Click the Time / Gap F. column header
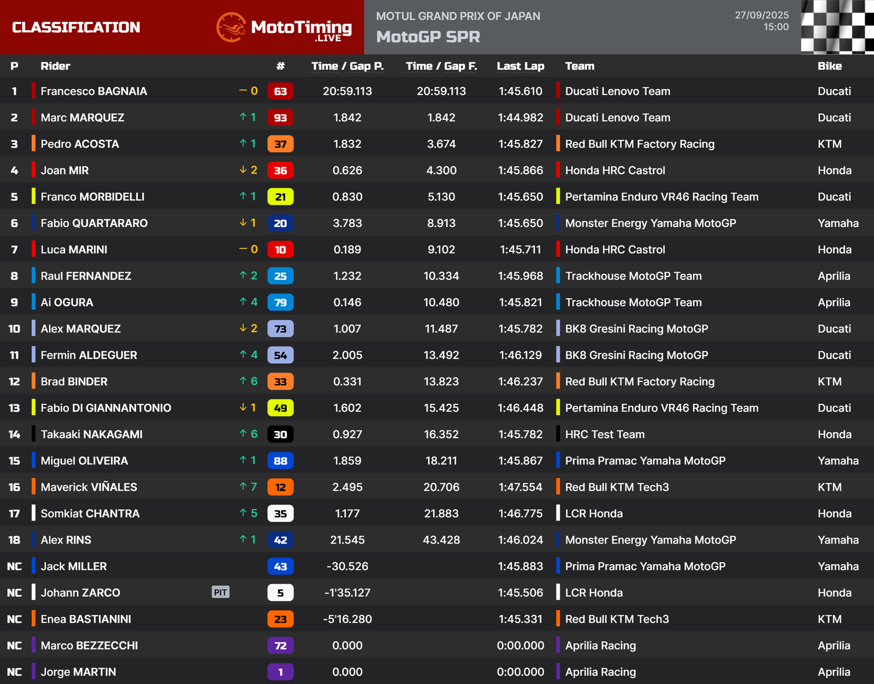 pyautogui.click(x=441, y=66)
